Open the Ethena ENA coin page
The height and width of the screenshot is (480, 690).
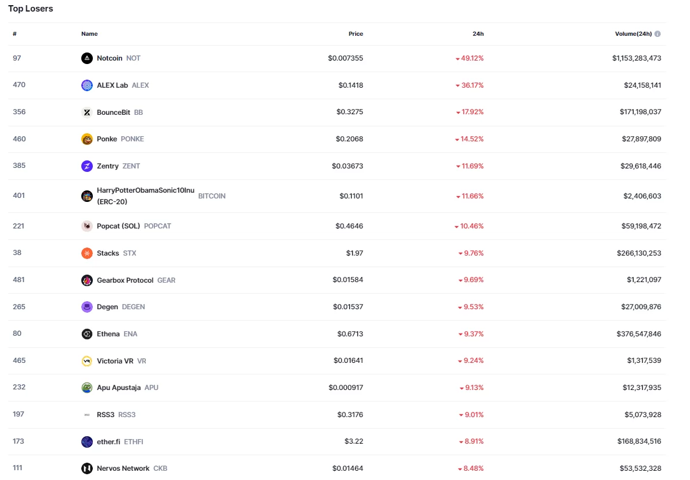click(x=109, y=334)
